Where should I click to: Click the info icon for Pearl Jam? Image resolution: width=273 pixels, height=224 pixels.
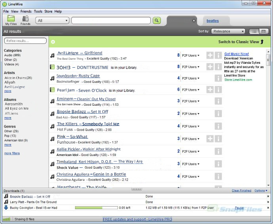[x=218, y=89]
